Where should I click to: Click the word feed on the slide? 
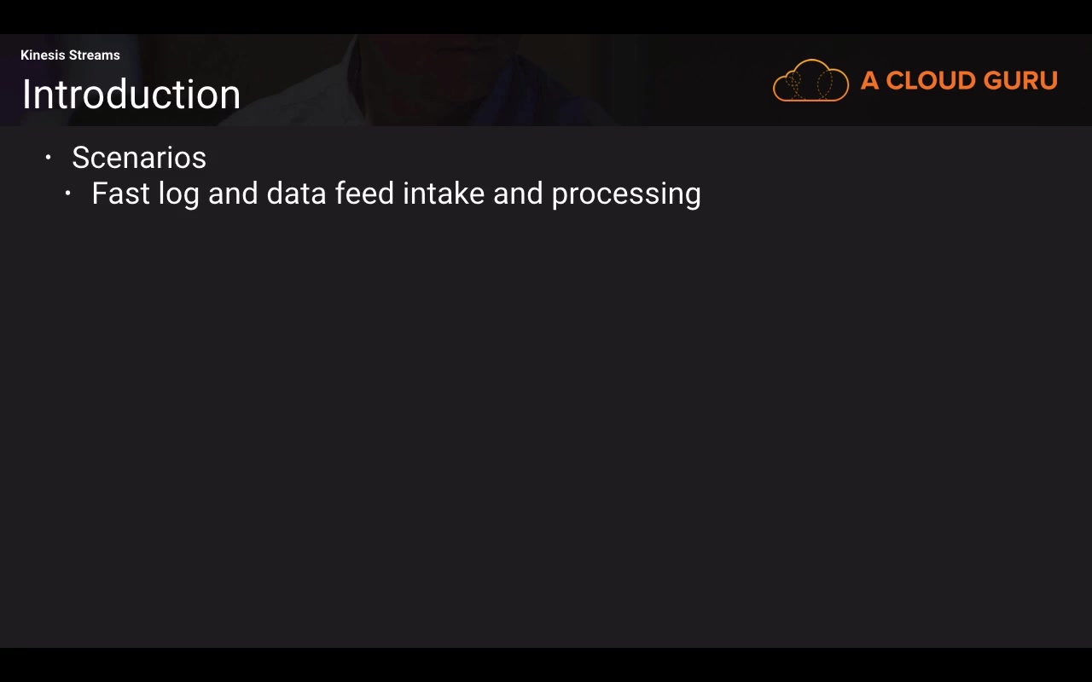tap(364, 194)
